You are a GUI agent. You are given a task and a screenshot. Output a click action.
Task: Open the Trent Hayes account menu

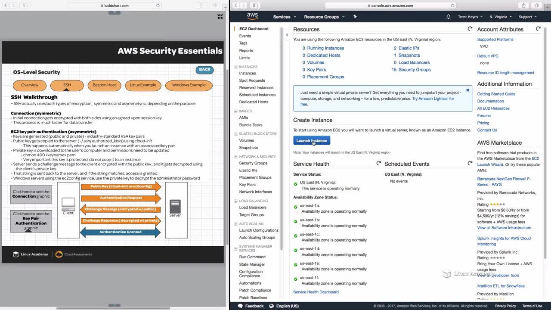click(x=470, y=17)
